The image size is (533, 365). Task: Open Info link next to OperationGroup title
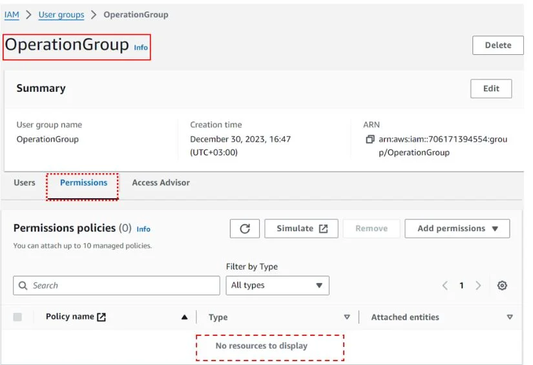click(141, 48)
